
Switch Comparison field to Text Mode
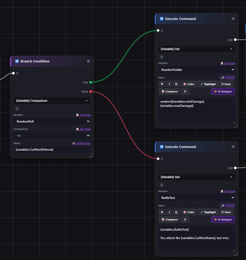[x=83, y=129]
